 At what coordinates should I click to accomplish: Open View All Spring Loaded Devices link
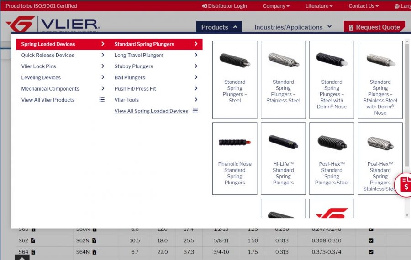151,111
